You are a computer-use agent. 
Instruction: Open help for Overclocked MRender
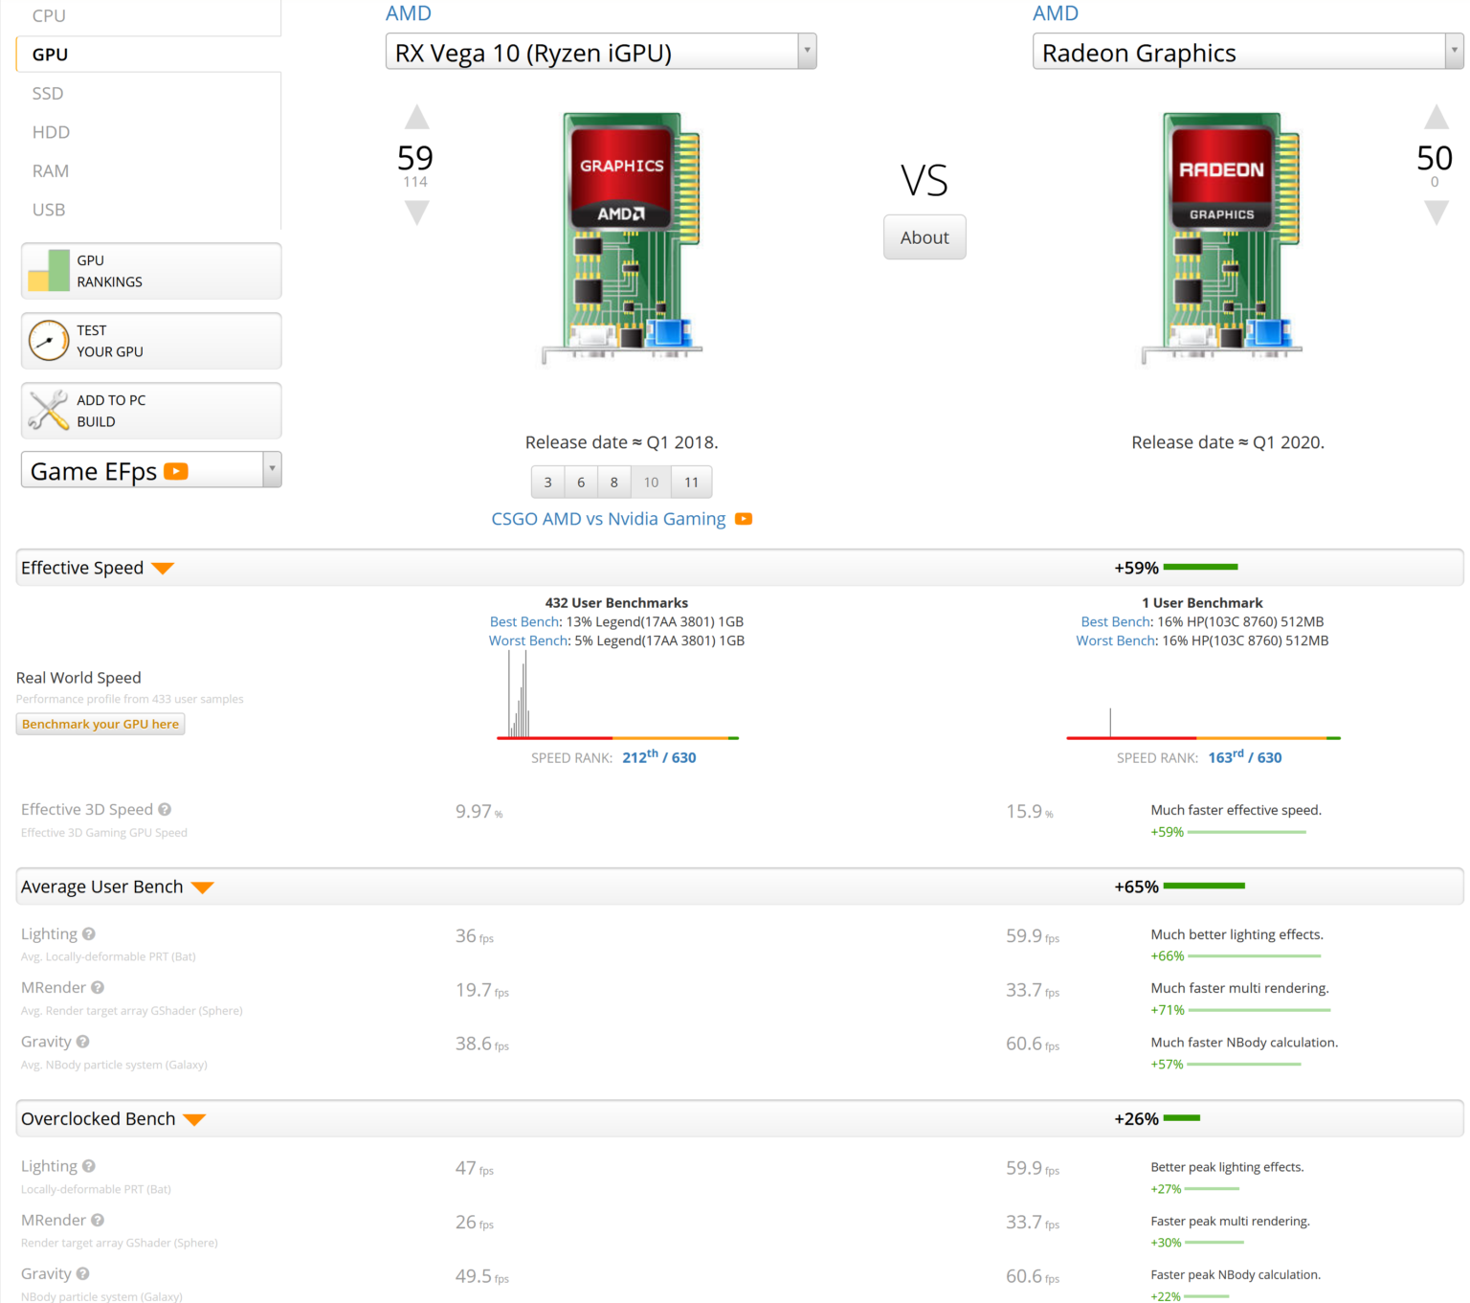click(98, 1220)
